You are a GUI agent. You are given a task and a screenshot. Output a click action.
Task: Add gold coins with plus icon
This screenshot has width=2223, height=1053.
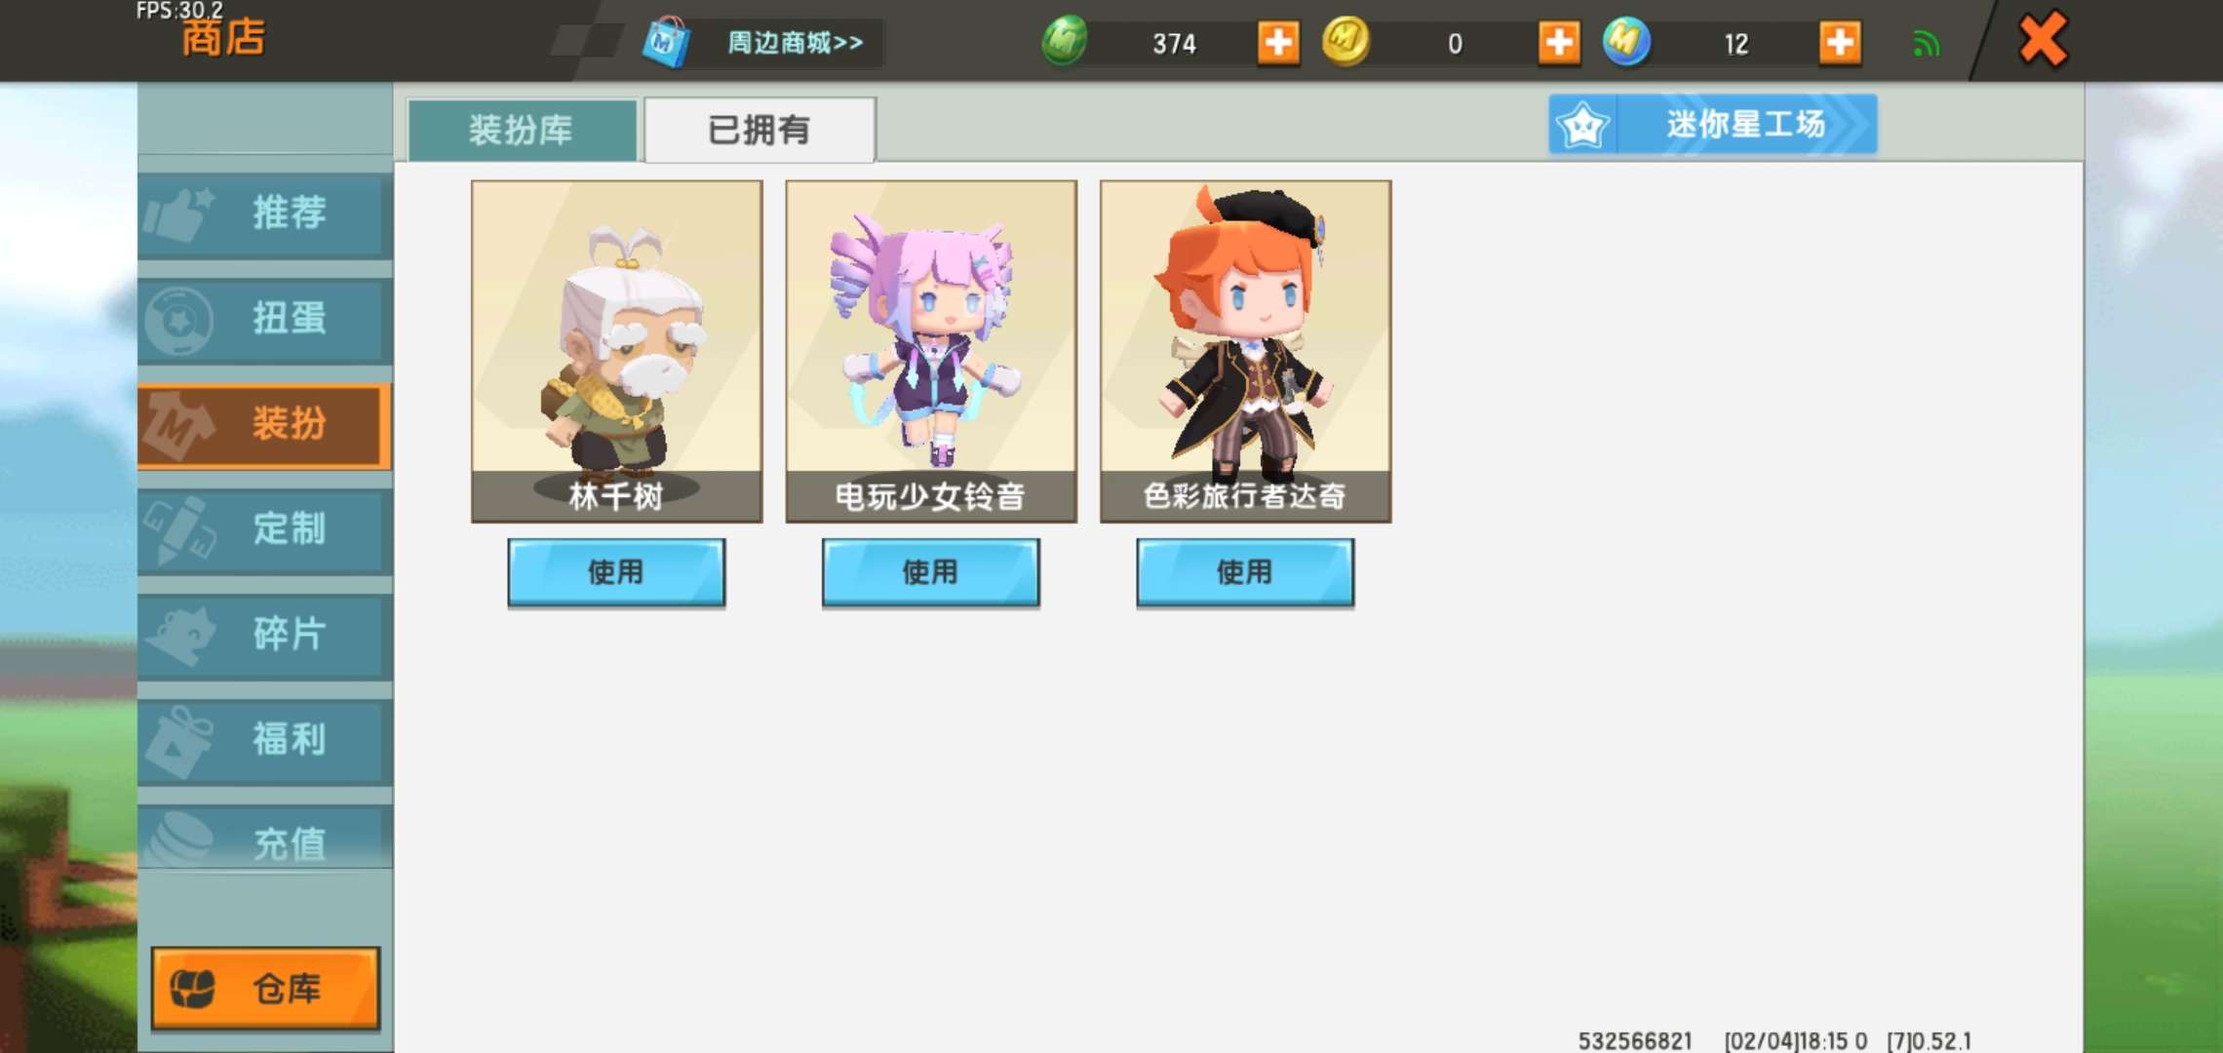[x=1558, y=43]
